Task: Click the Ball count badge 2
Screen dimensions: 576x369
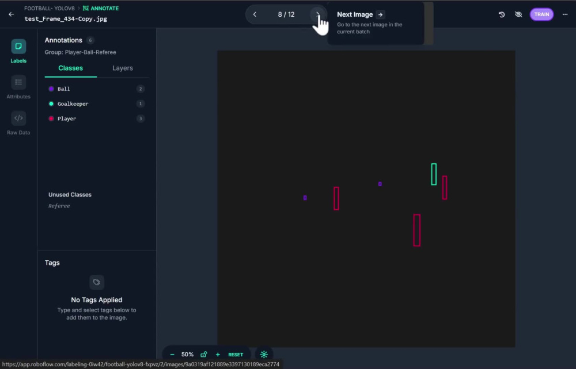Action: [x=141, y=89]
